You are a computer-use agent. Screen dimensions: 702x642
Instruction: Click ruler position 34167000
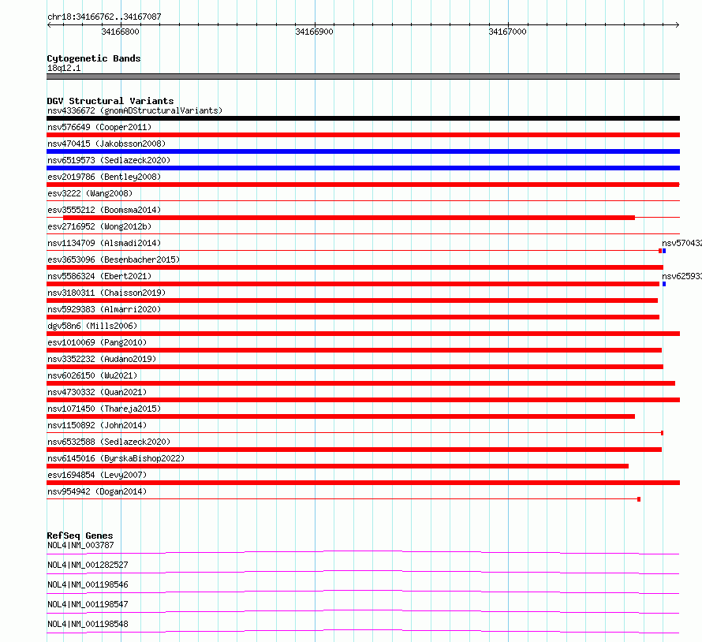point(507,32)
